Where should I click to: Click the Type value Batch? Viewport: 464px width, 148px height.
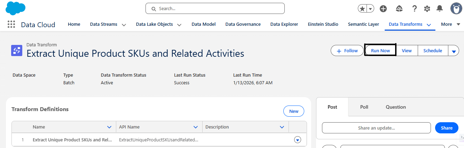tap(69, 83)
